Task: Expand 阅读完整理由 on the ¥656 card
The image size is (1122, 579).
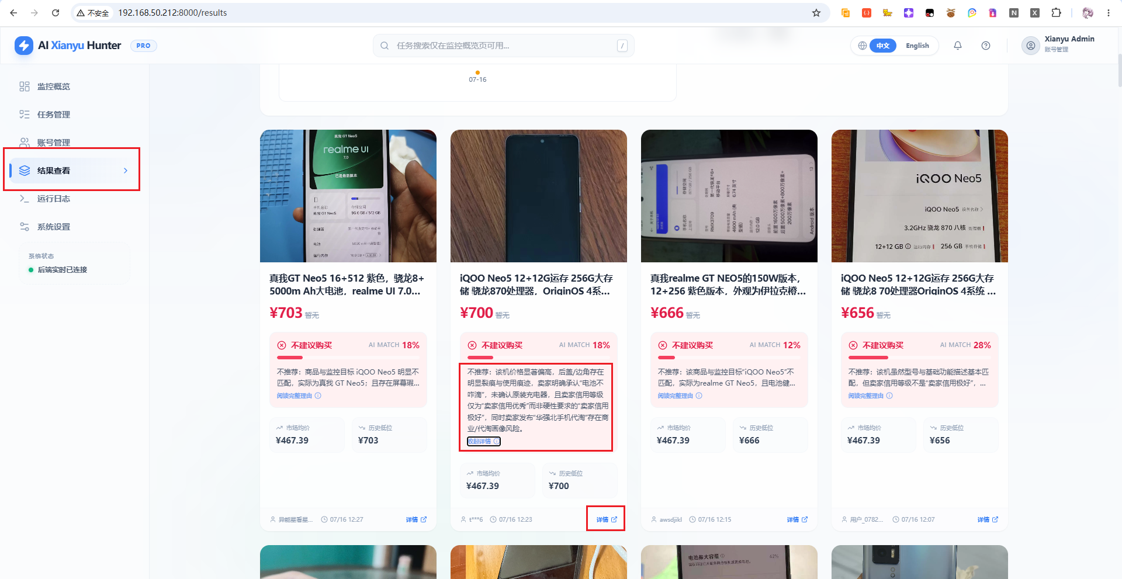Action: click(870, 396)
